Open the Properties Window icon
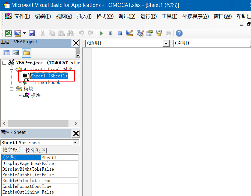The width and height of the screenshot is (251, 196). tap(150, 33)
